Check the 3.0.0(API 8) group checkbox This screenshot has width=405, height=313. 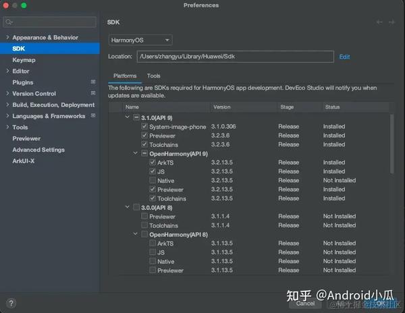click(x=136, y=207)
